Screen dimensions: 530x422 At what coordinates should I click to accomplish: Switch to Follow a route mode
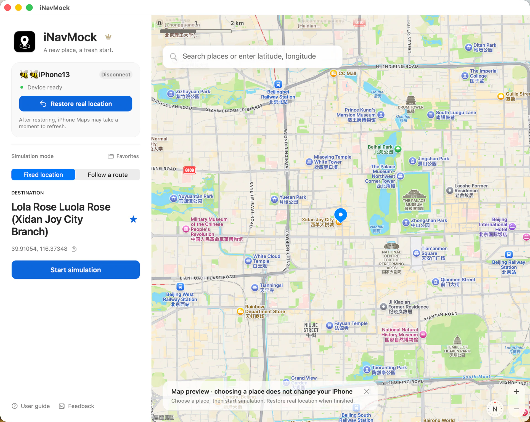[108, 175]
